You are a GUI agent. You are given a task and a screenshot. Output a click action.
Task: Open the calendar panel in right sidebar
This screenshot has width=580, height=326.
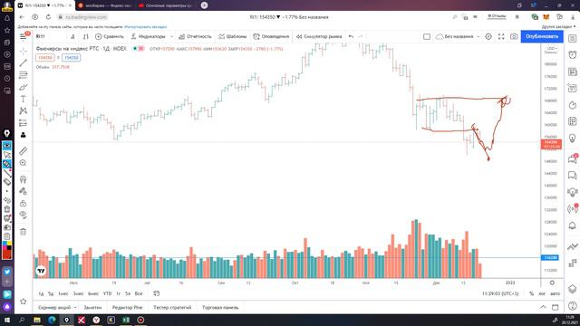[x=572, y=121]
